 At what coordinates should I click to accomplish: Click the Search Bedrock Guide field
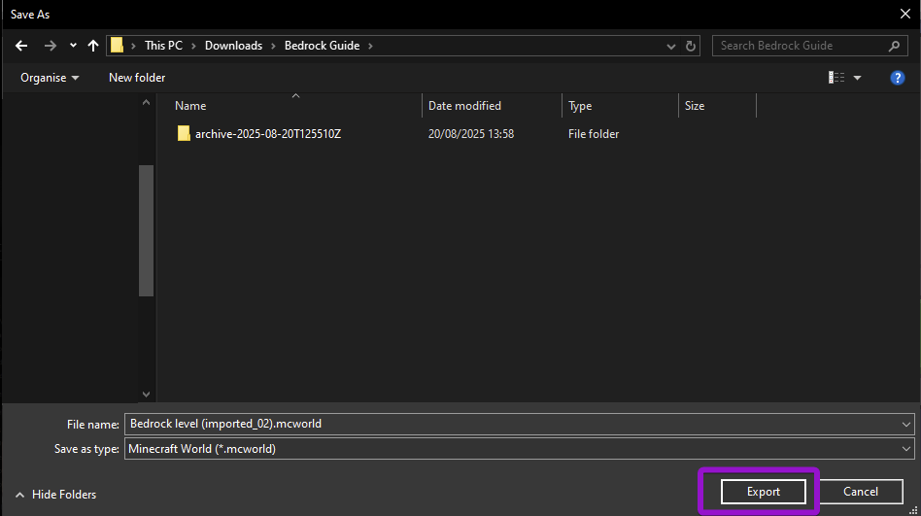pyautogui.click(x=810, y=46)
